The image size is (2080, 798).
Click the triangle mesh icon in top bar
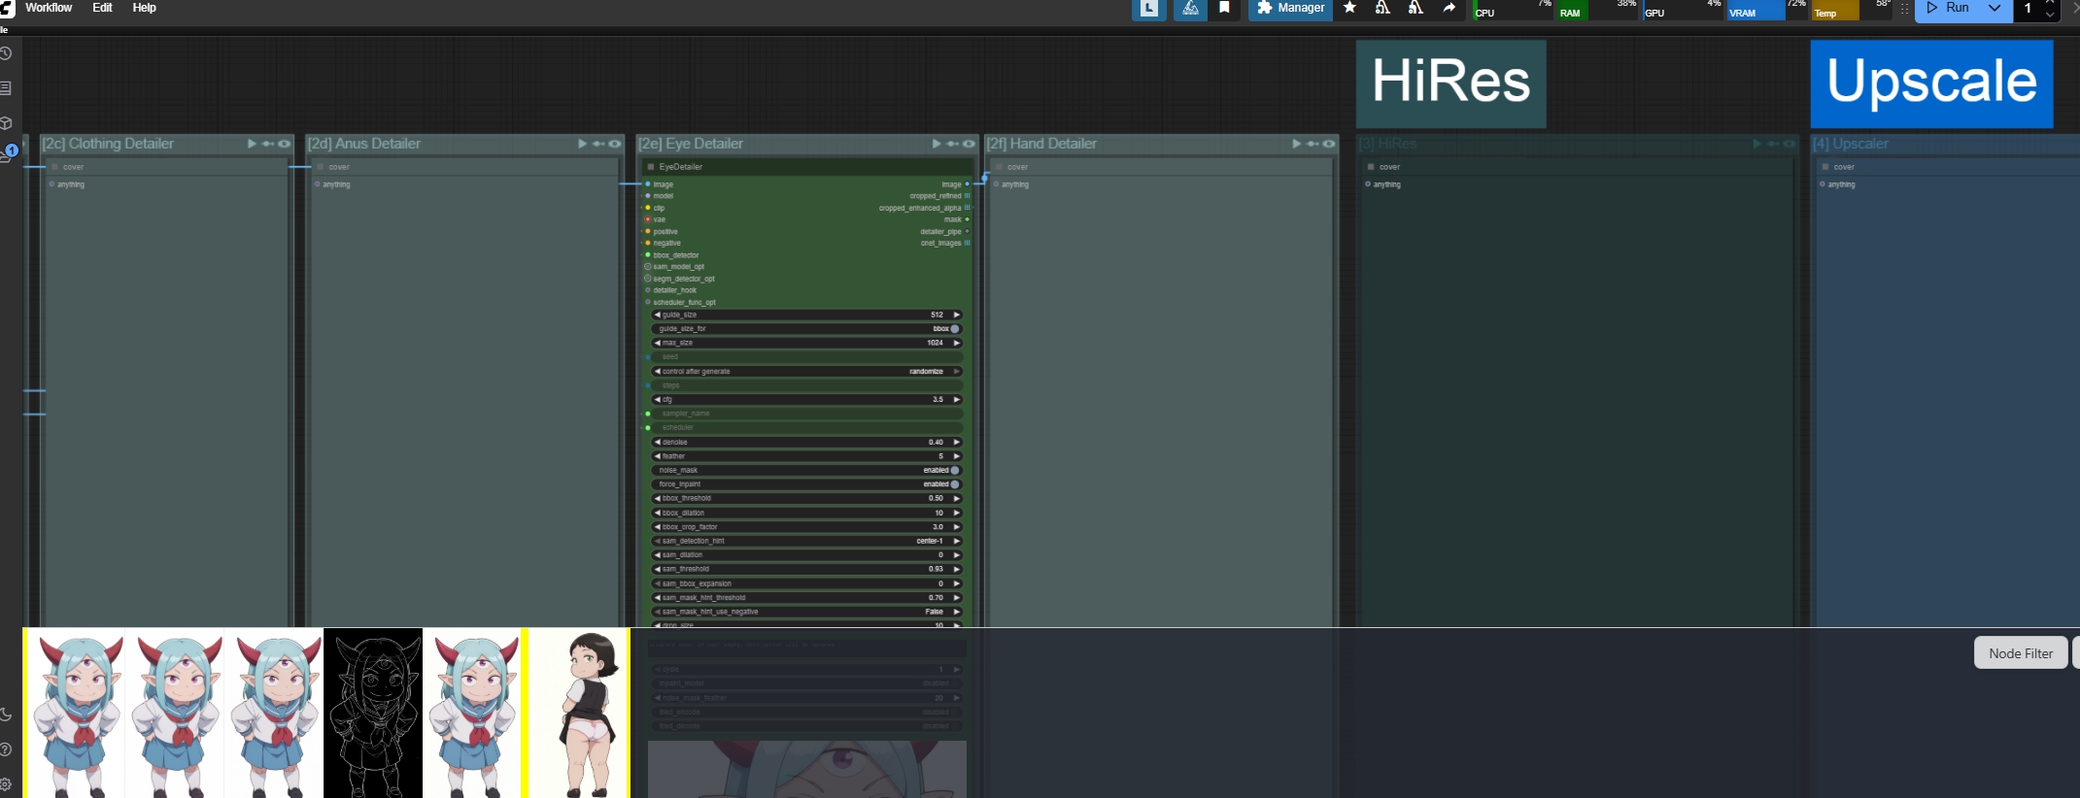click(x=1190, y=8)
